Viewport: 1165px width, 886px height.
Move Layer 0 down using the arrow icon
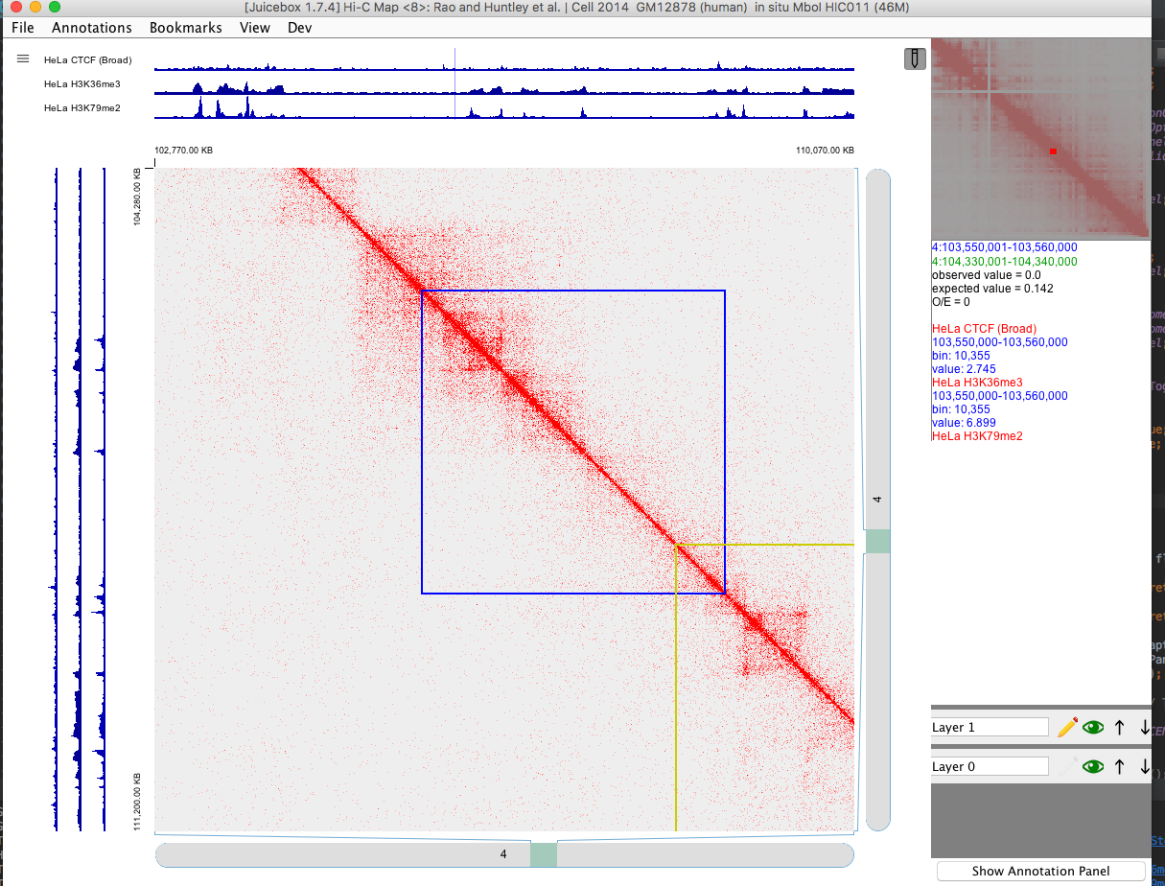(1143, 765)
